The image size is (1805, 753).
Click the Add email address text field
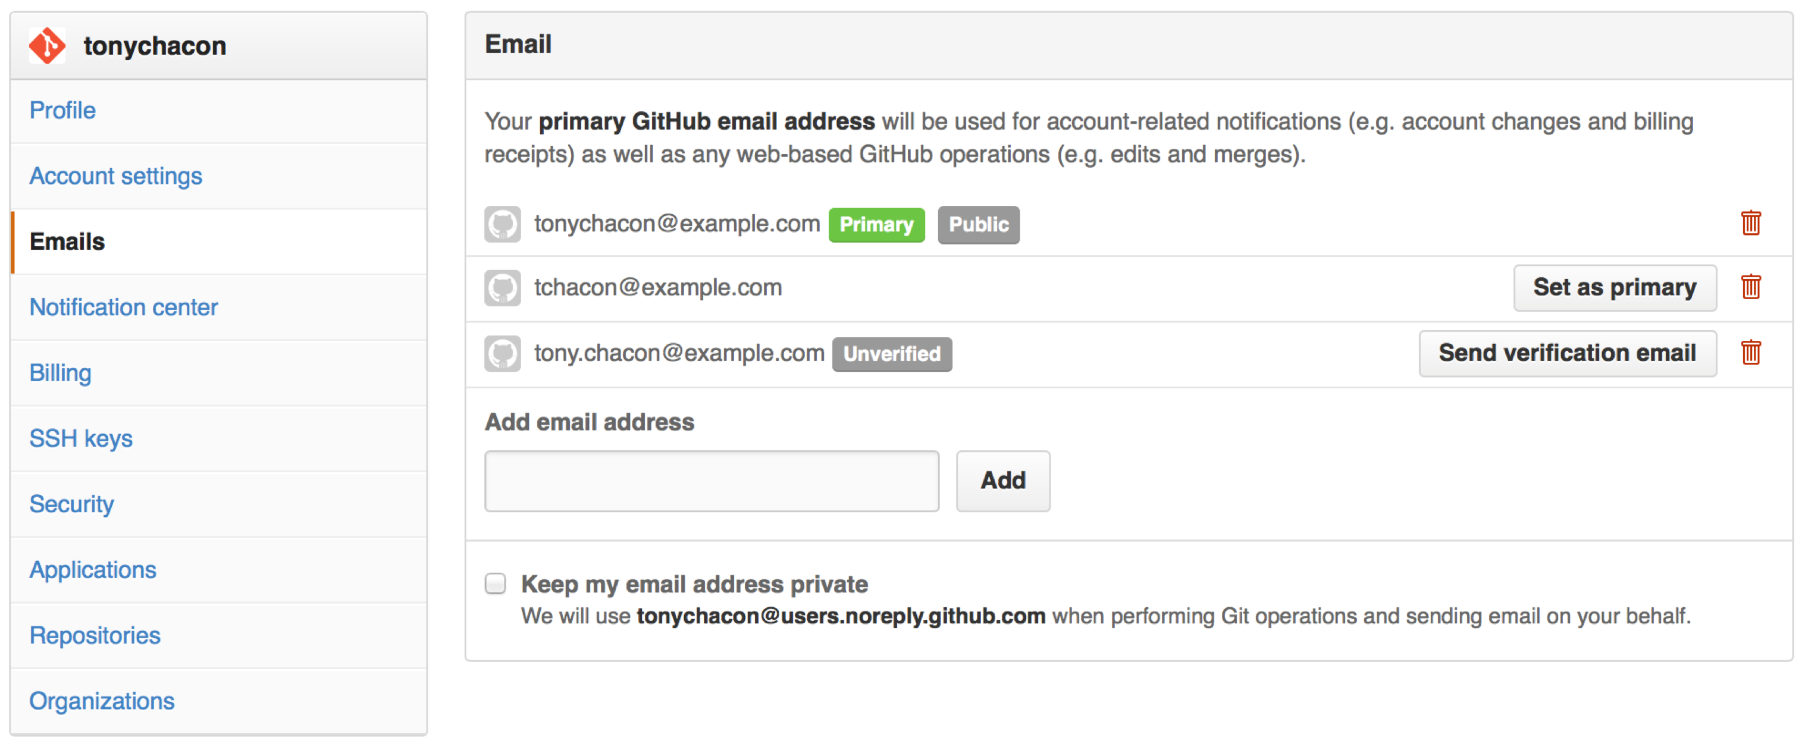[x=711, y=481]
